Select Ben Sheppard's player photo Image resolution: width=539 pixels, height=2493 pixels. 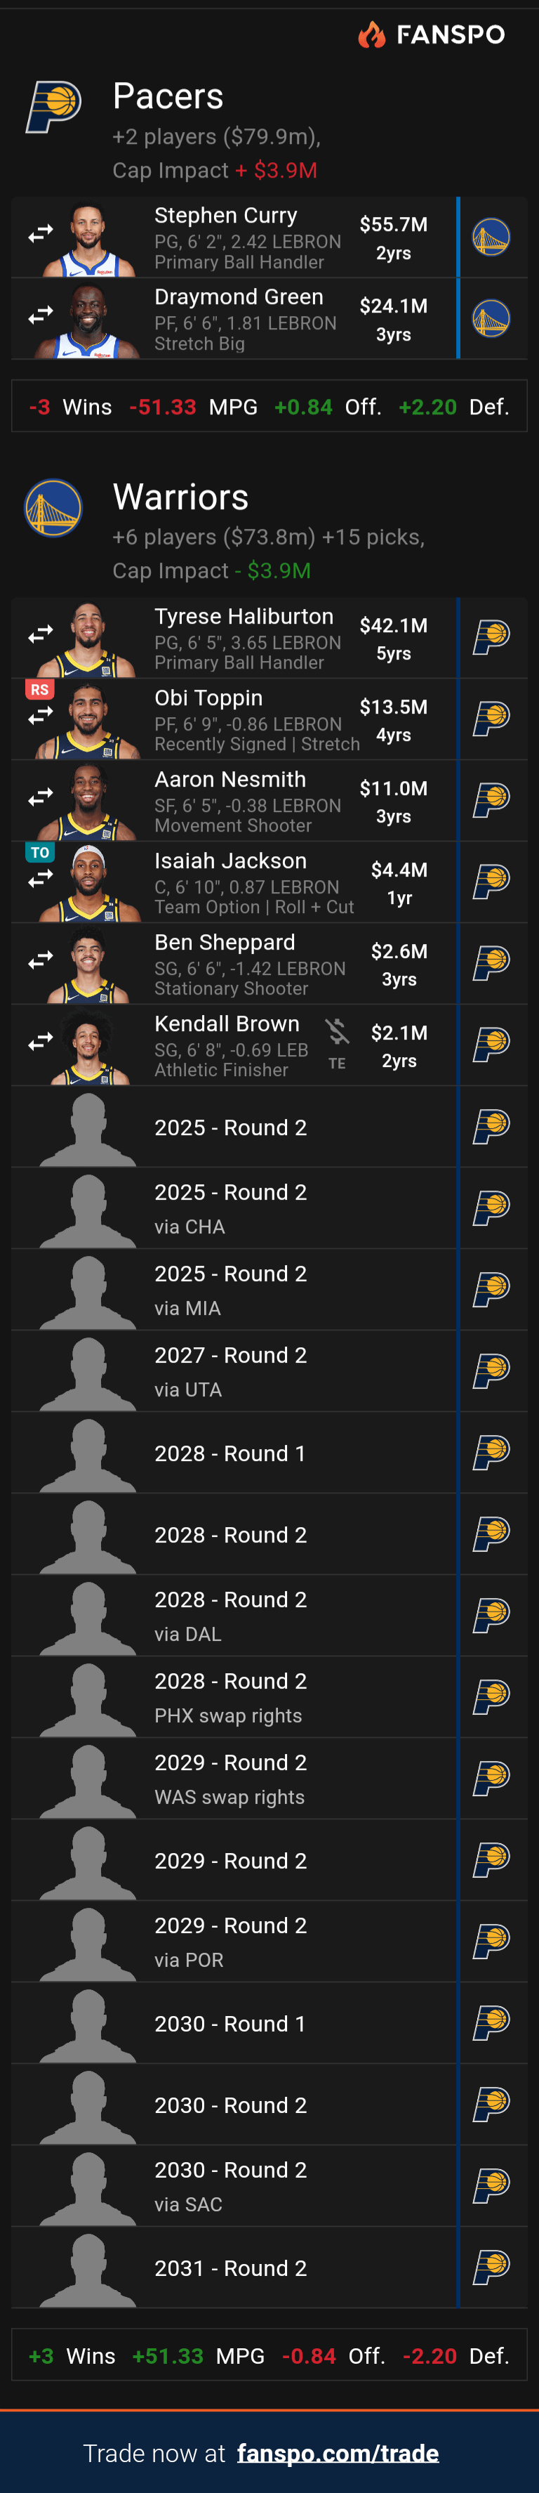click(x=87, y=965)
